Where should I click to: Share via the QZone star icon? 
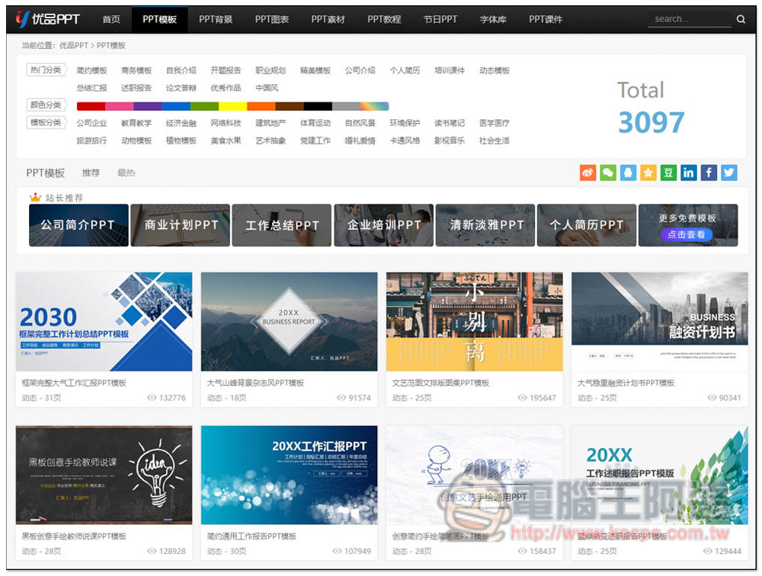point(648,173)
